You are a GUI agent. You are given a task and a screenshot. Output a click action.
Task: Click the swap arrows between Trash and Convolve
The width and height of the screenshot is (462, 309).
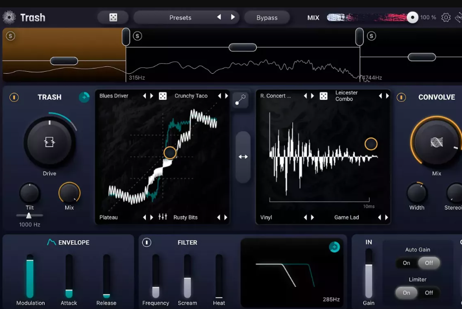[242, 156]
